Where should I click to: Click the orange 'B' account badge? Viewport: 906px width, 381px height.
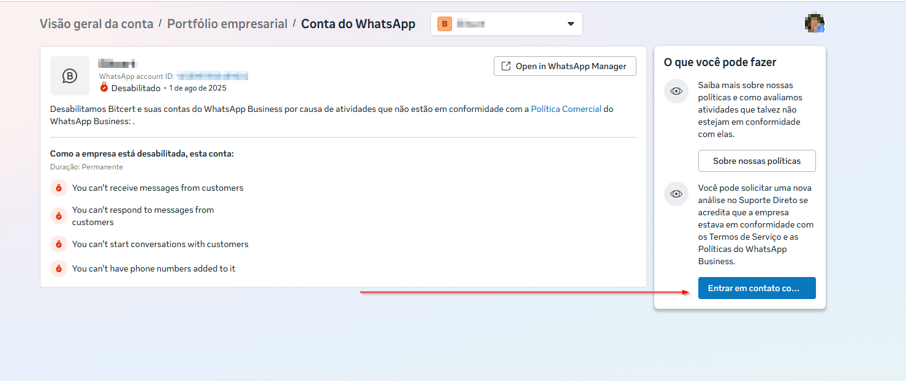click(x=444, y=24)
